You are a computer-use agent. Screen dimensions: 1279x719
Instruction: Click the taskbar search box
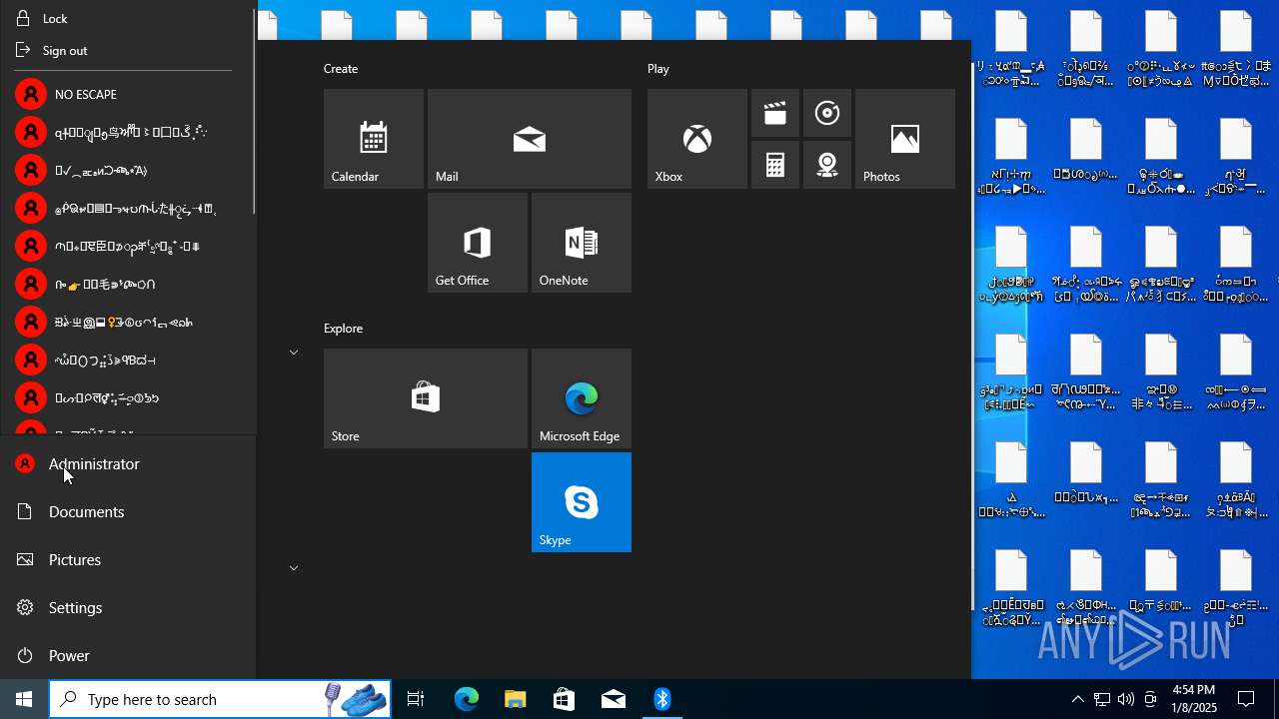click(x=220, y=699)
